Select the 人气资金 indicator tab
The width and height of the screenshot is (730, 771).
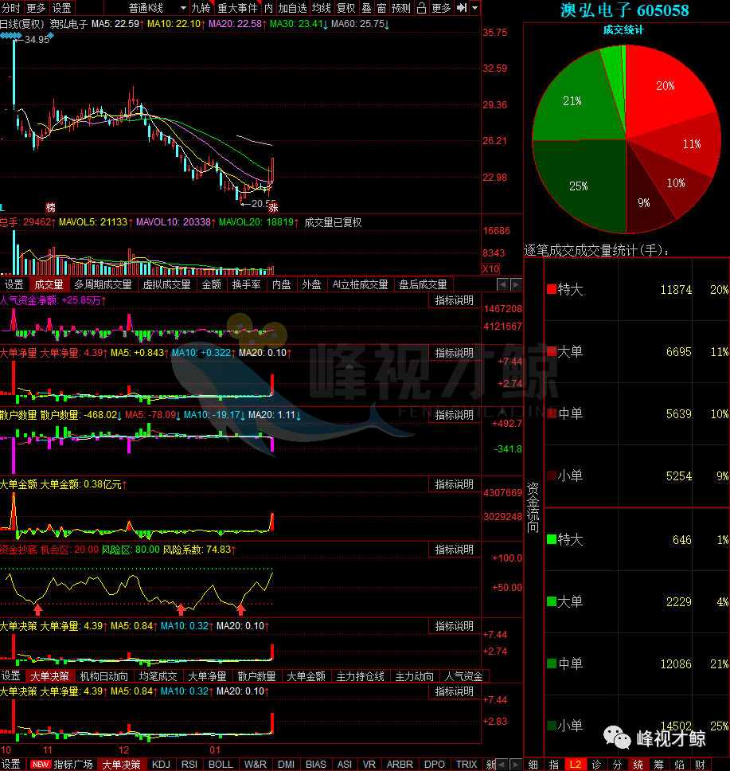(463, 676)
